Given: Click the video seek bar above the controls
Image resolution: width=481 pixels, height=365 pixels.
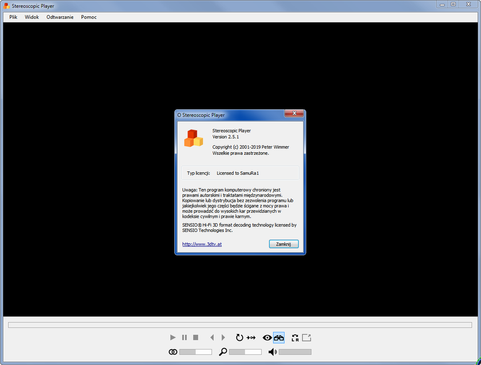Looking at the screenshot, I should [x=240, y=325].
